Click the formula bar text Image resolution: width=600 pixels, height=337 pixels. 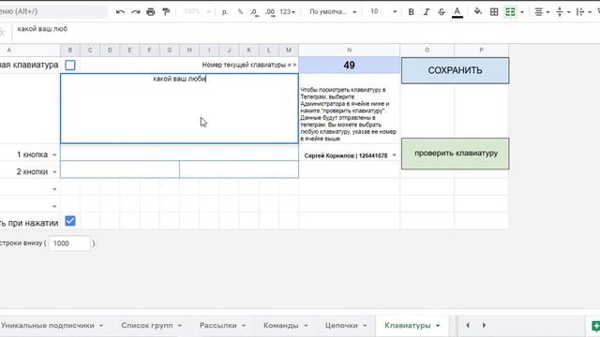click(x=42, y=29)
